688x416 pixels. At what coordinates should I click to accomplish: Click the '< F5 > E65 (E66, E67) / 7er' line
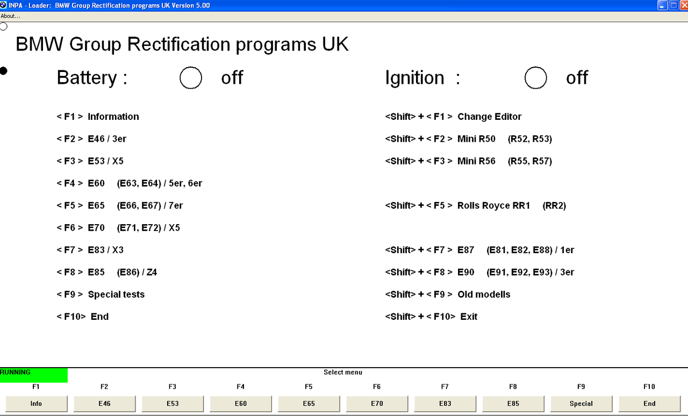point(120,205)
